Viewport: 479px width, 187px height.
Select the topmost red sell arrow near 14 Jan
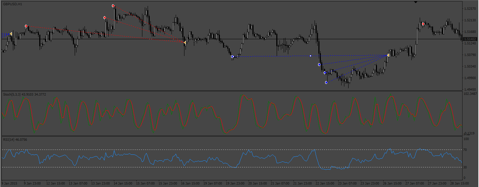coord(113,6)
